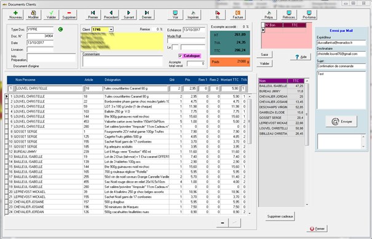Click the main grid vertical scrollbar

250,154
